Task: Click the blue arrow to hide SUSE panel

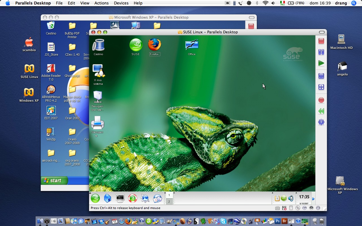Action: 313,199
